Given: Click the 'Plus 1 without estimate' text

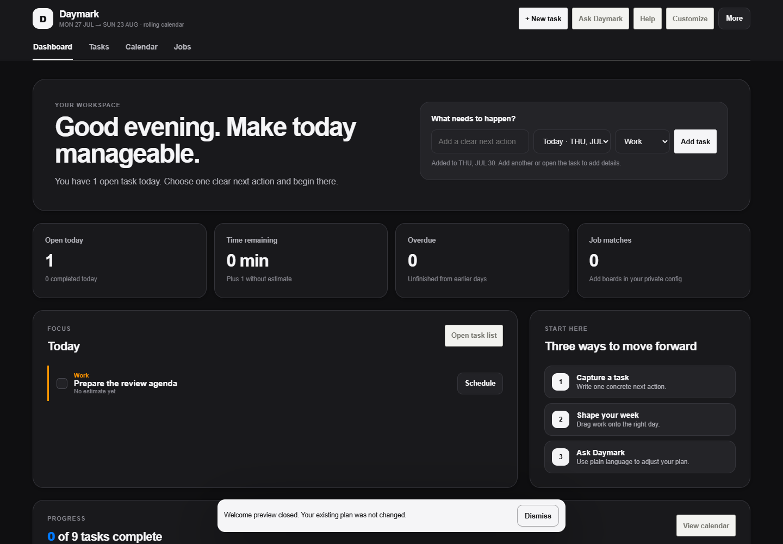Looking at the screenshot, I should [x=259, y=279].
